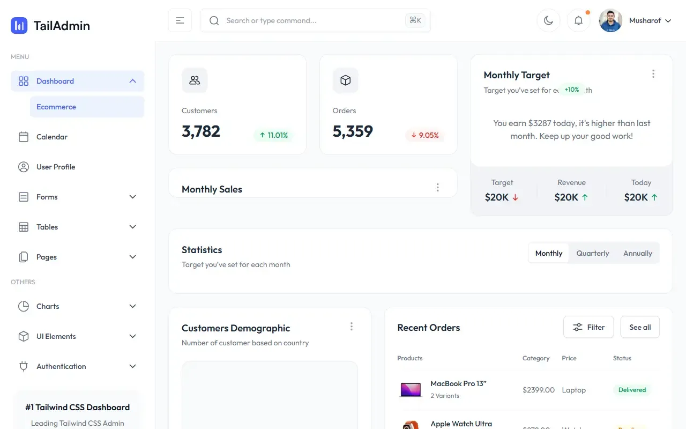
Task: Click Musharof's profile avatar
Action: [x=610, y=20]
